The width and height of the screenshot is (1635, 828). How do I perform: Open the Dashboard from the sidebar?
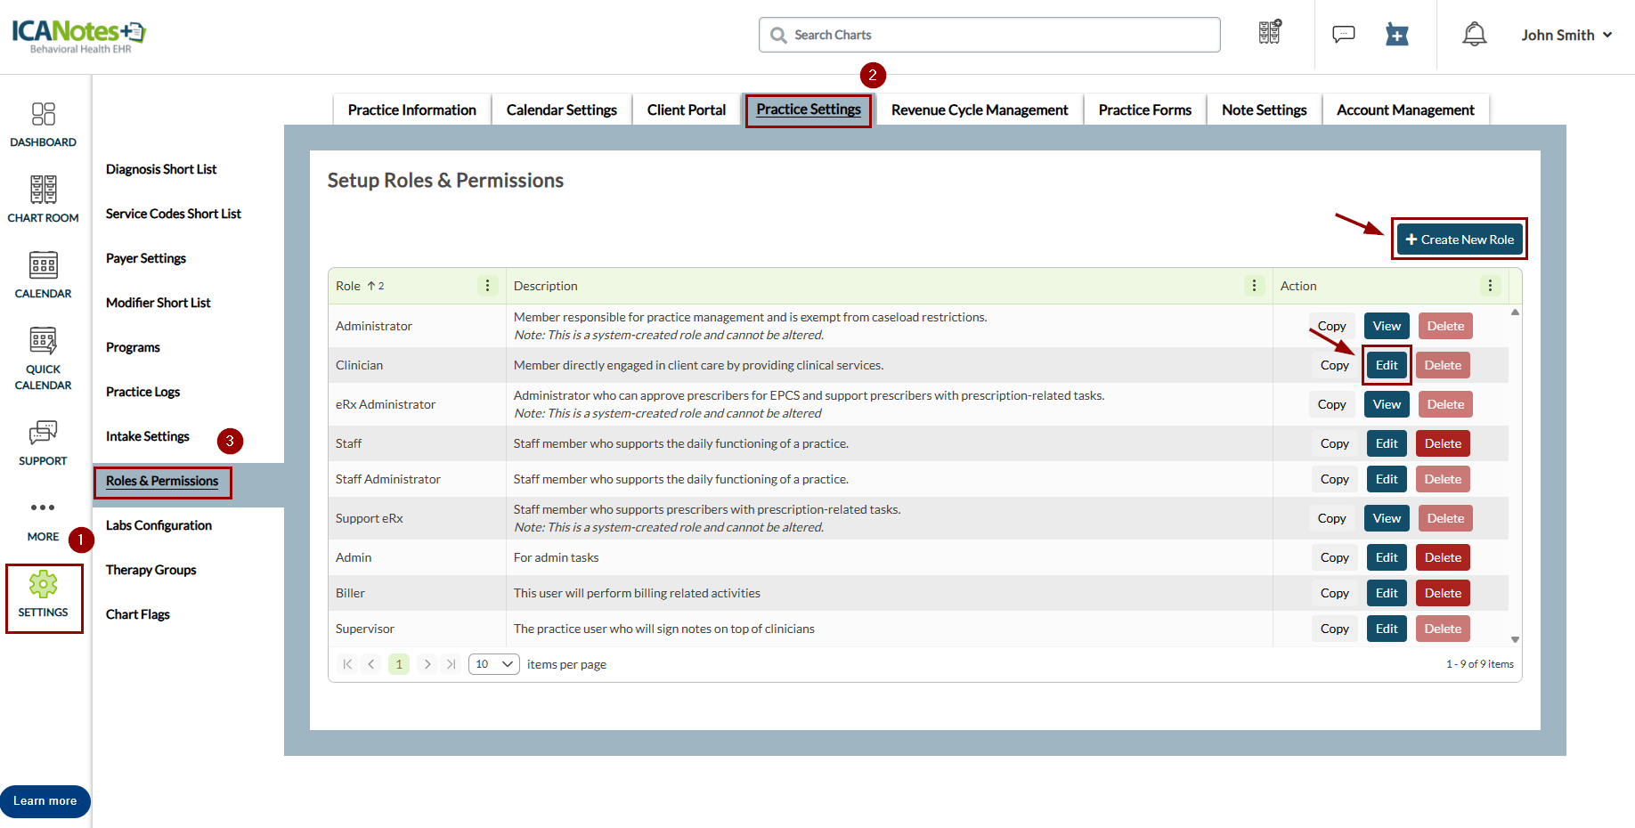point(43,124)
